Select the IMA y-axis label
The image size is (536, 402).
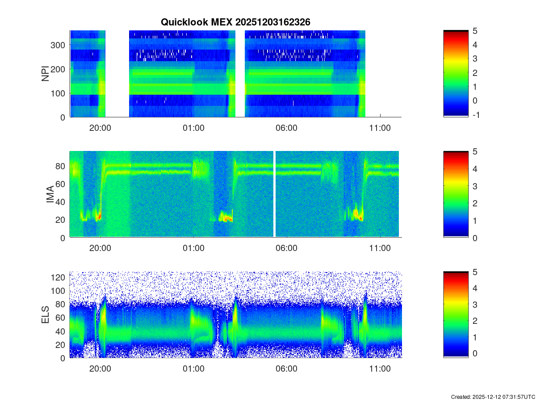[x=50, y=195]
